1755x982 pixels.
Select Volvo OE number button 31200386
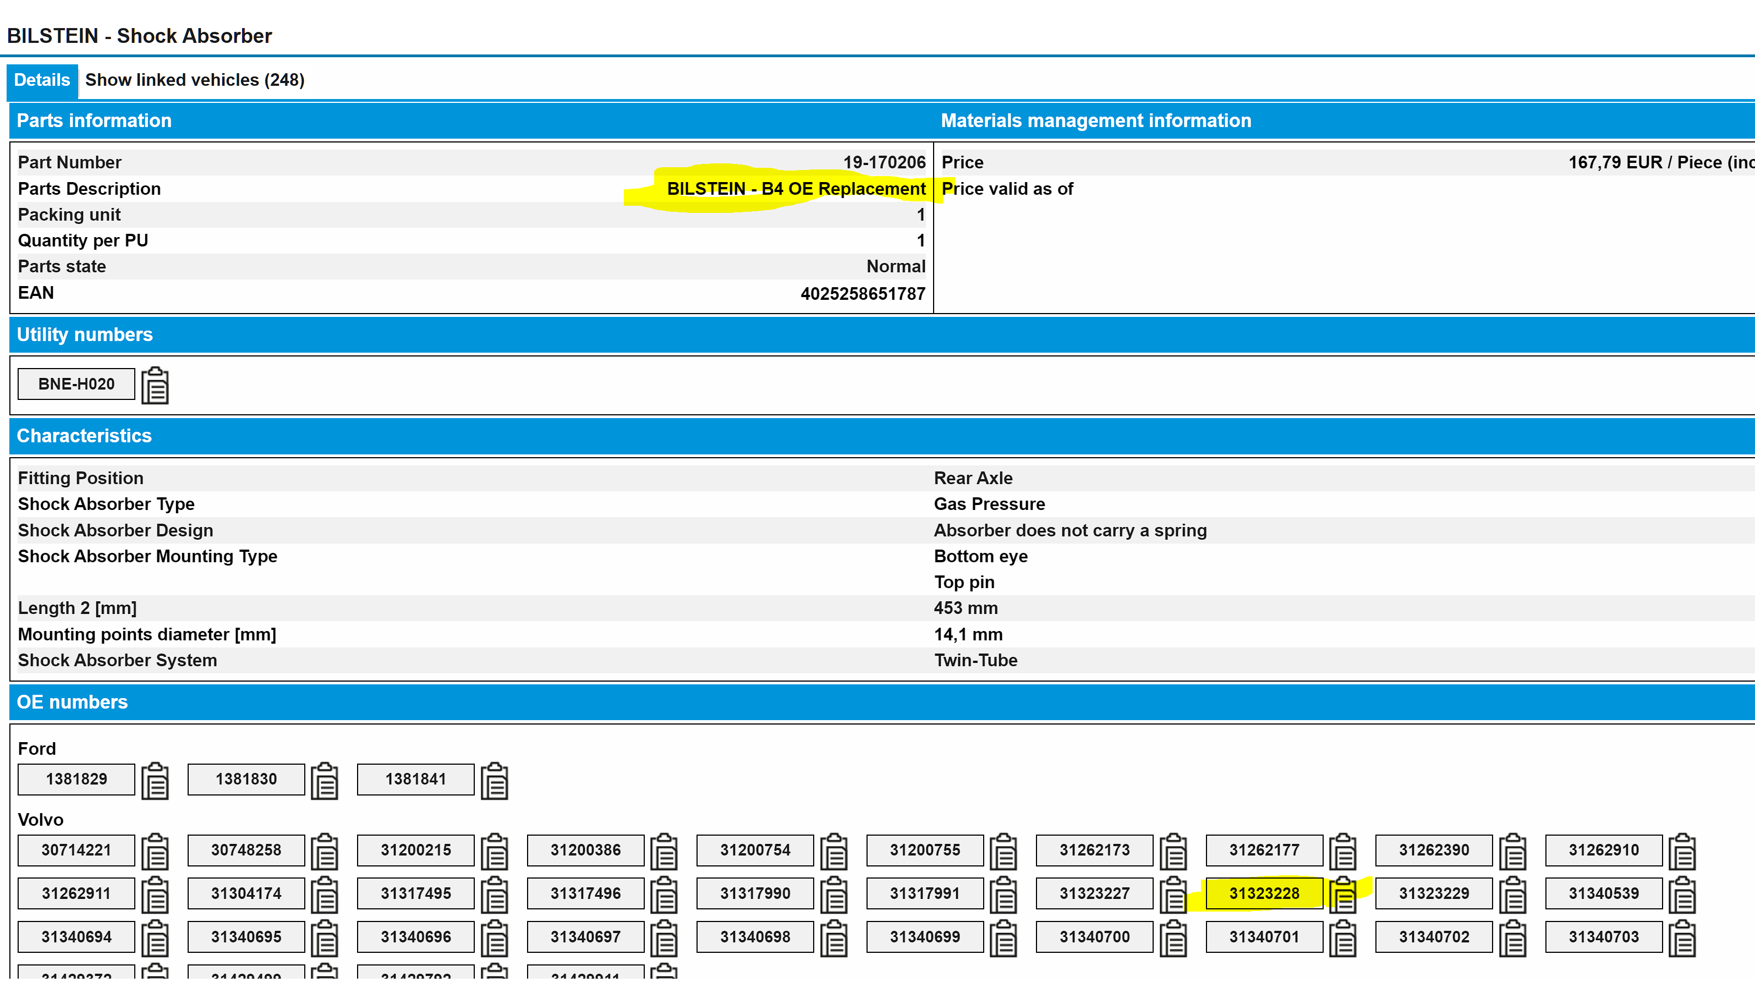pos(585,851)
